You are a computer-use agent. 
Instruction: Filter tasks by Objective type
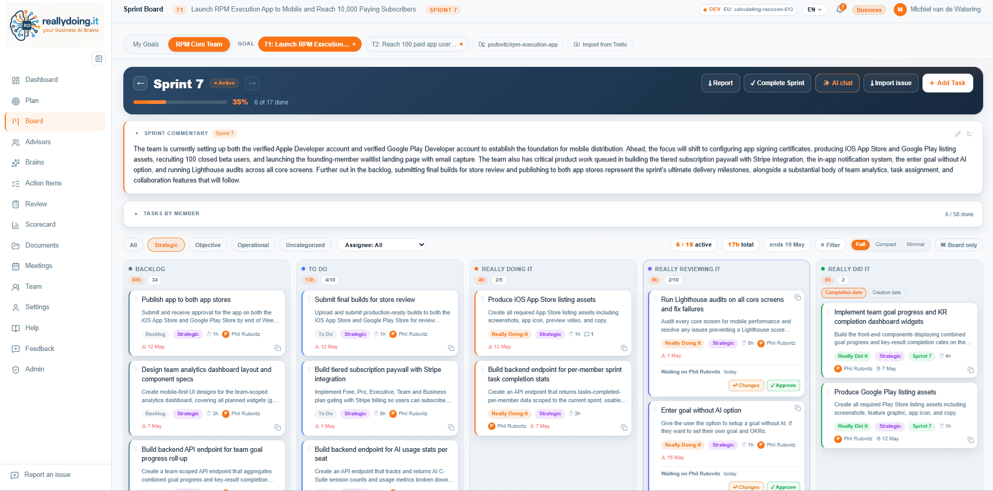coord(208,245)
